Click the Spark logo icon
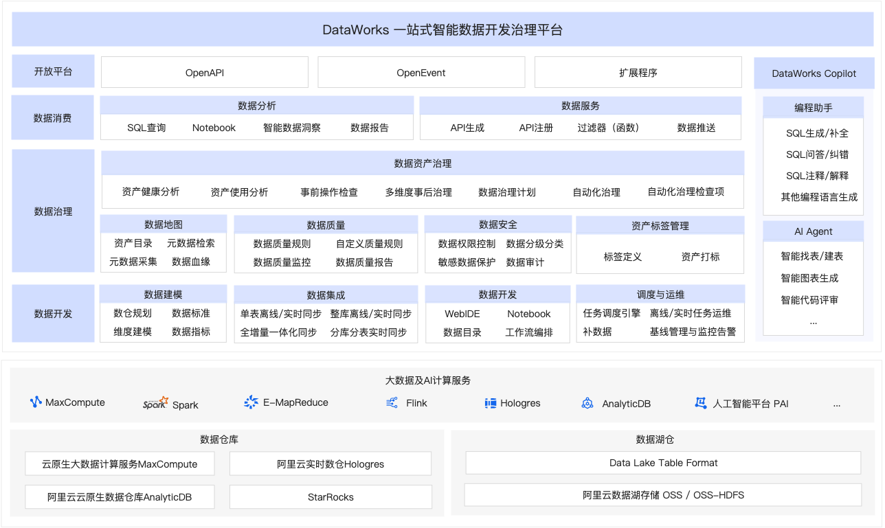 [x=155, y=403]
